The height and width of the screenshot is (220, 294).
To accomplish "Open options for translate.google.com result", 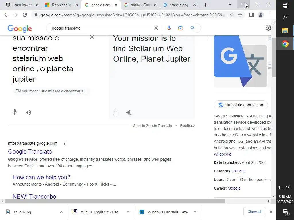I will [65, 143].
